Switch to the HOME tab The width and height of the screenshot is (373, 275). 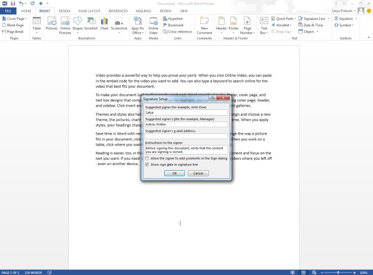coord(26,11)
